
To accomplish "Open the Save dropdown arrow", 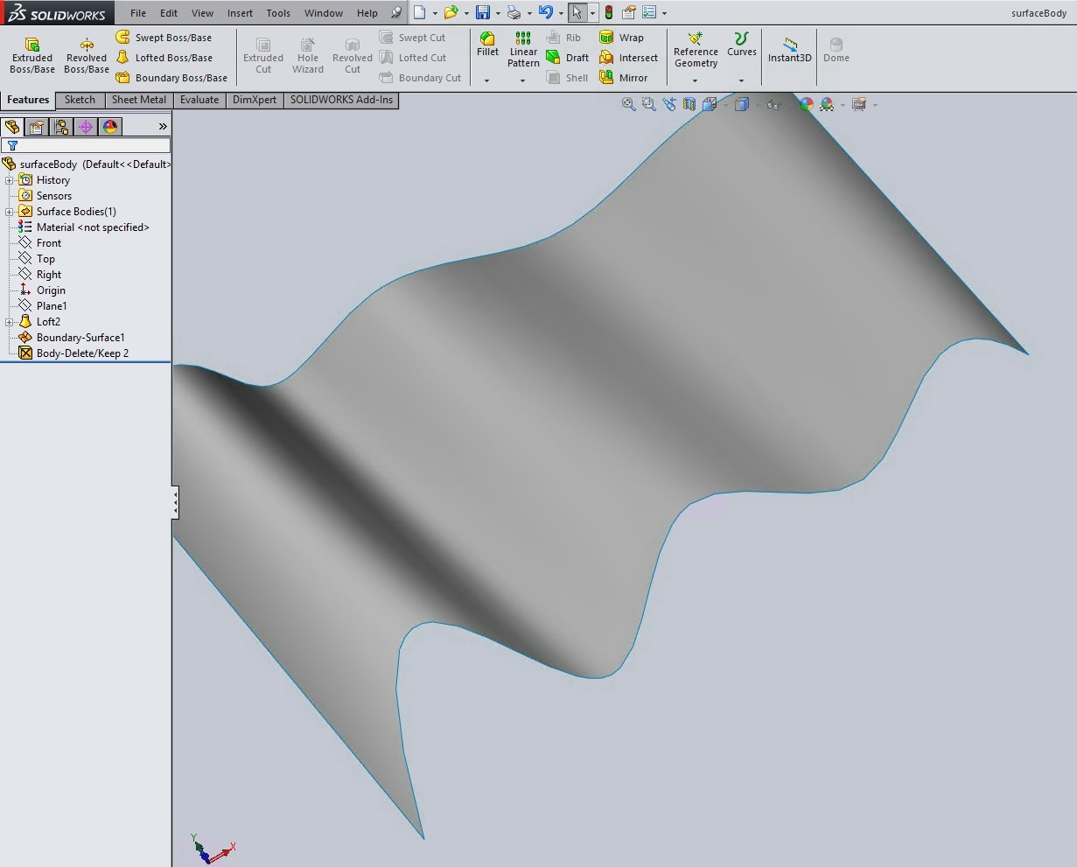I will click(497, 13).
